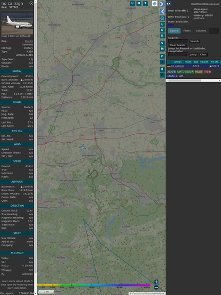Toggle sidebar width with double-arrow button

click(x=168, y=4)
